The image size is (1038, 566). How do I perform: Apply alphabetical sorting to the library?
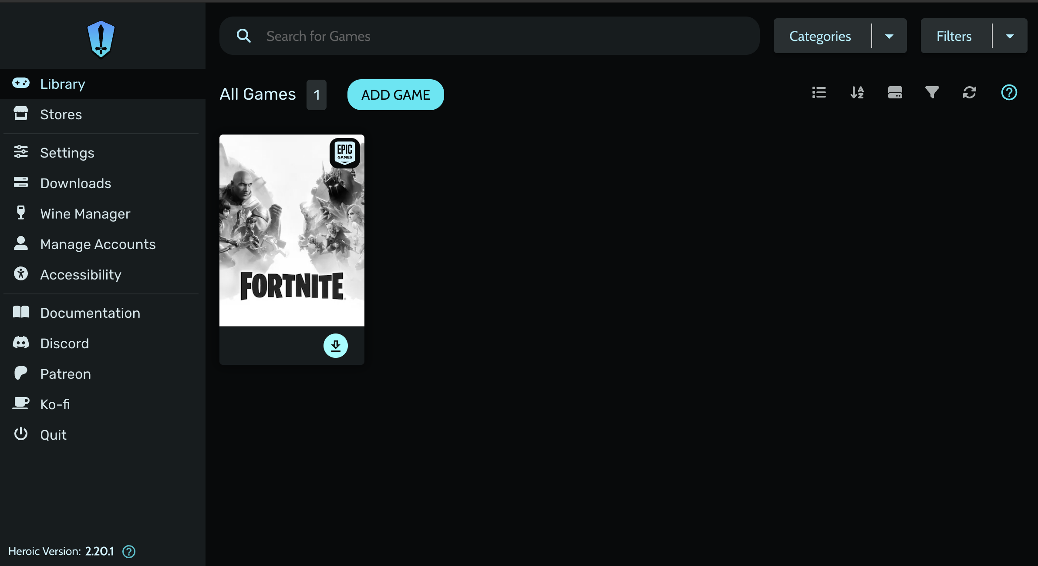(857, 92)
